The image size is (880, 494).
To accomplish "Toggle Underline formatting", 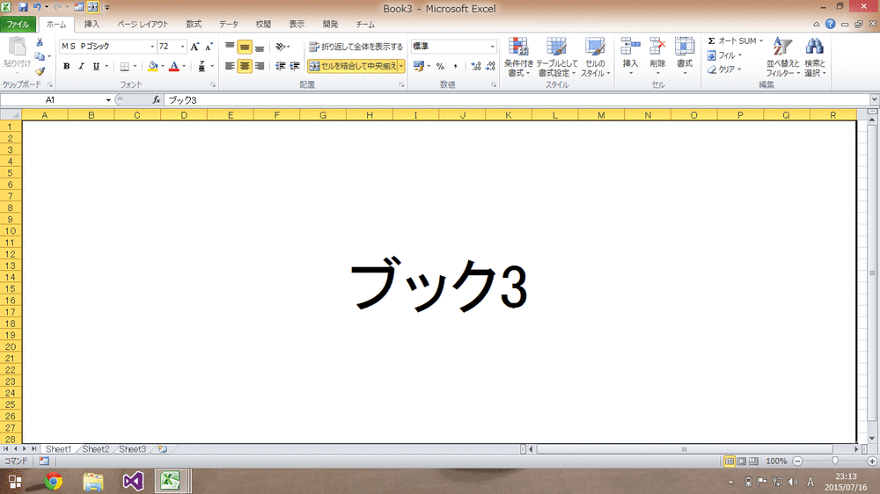I will point(96,66).
